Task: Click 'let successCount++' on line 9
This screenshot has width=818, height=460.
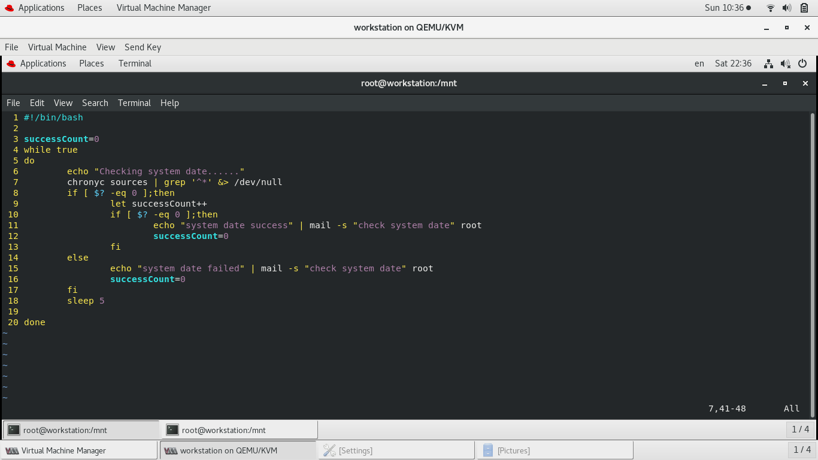Action: click(x=159, y=204)
